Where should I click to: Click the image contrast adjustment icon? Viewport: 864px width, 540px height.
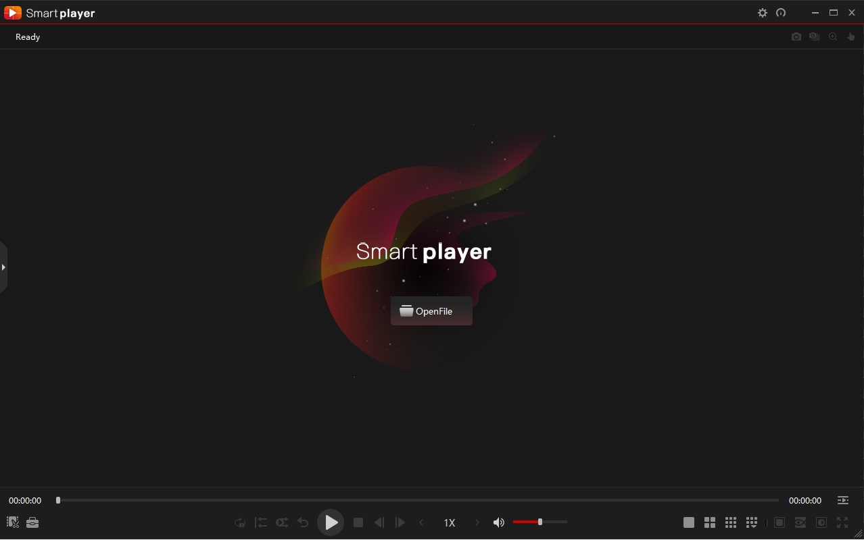(821, 522)
